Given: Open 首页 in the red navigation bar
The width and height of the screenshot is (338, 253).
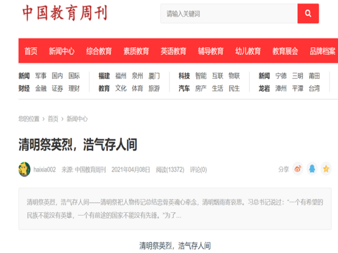Looking at the screenshot, I should point(31,51).
